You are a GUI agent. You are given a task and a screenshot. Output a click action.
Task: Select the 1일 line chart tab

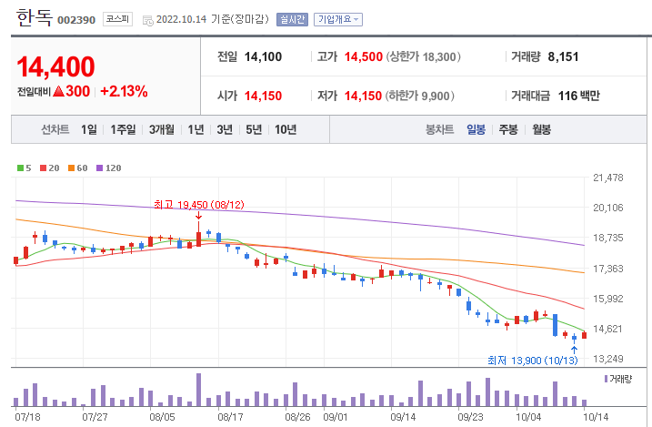click(x=88, y=130)
